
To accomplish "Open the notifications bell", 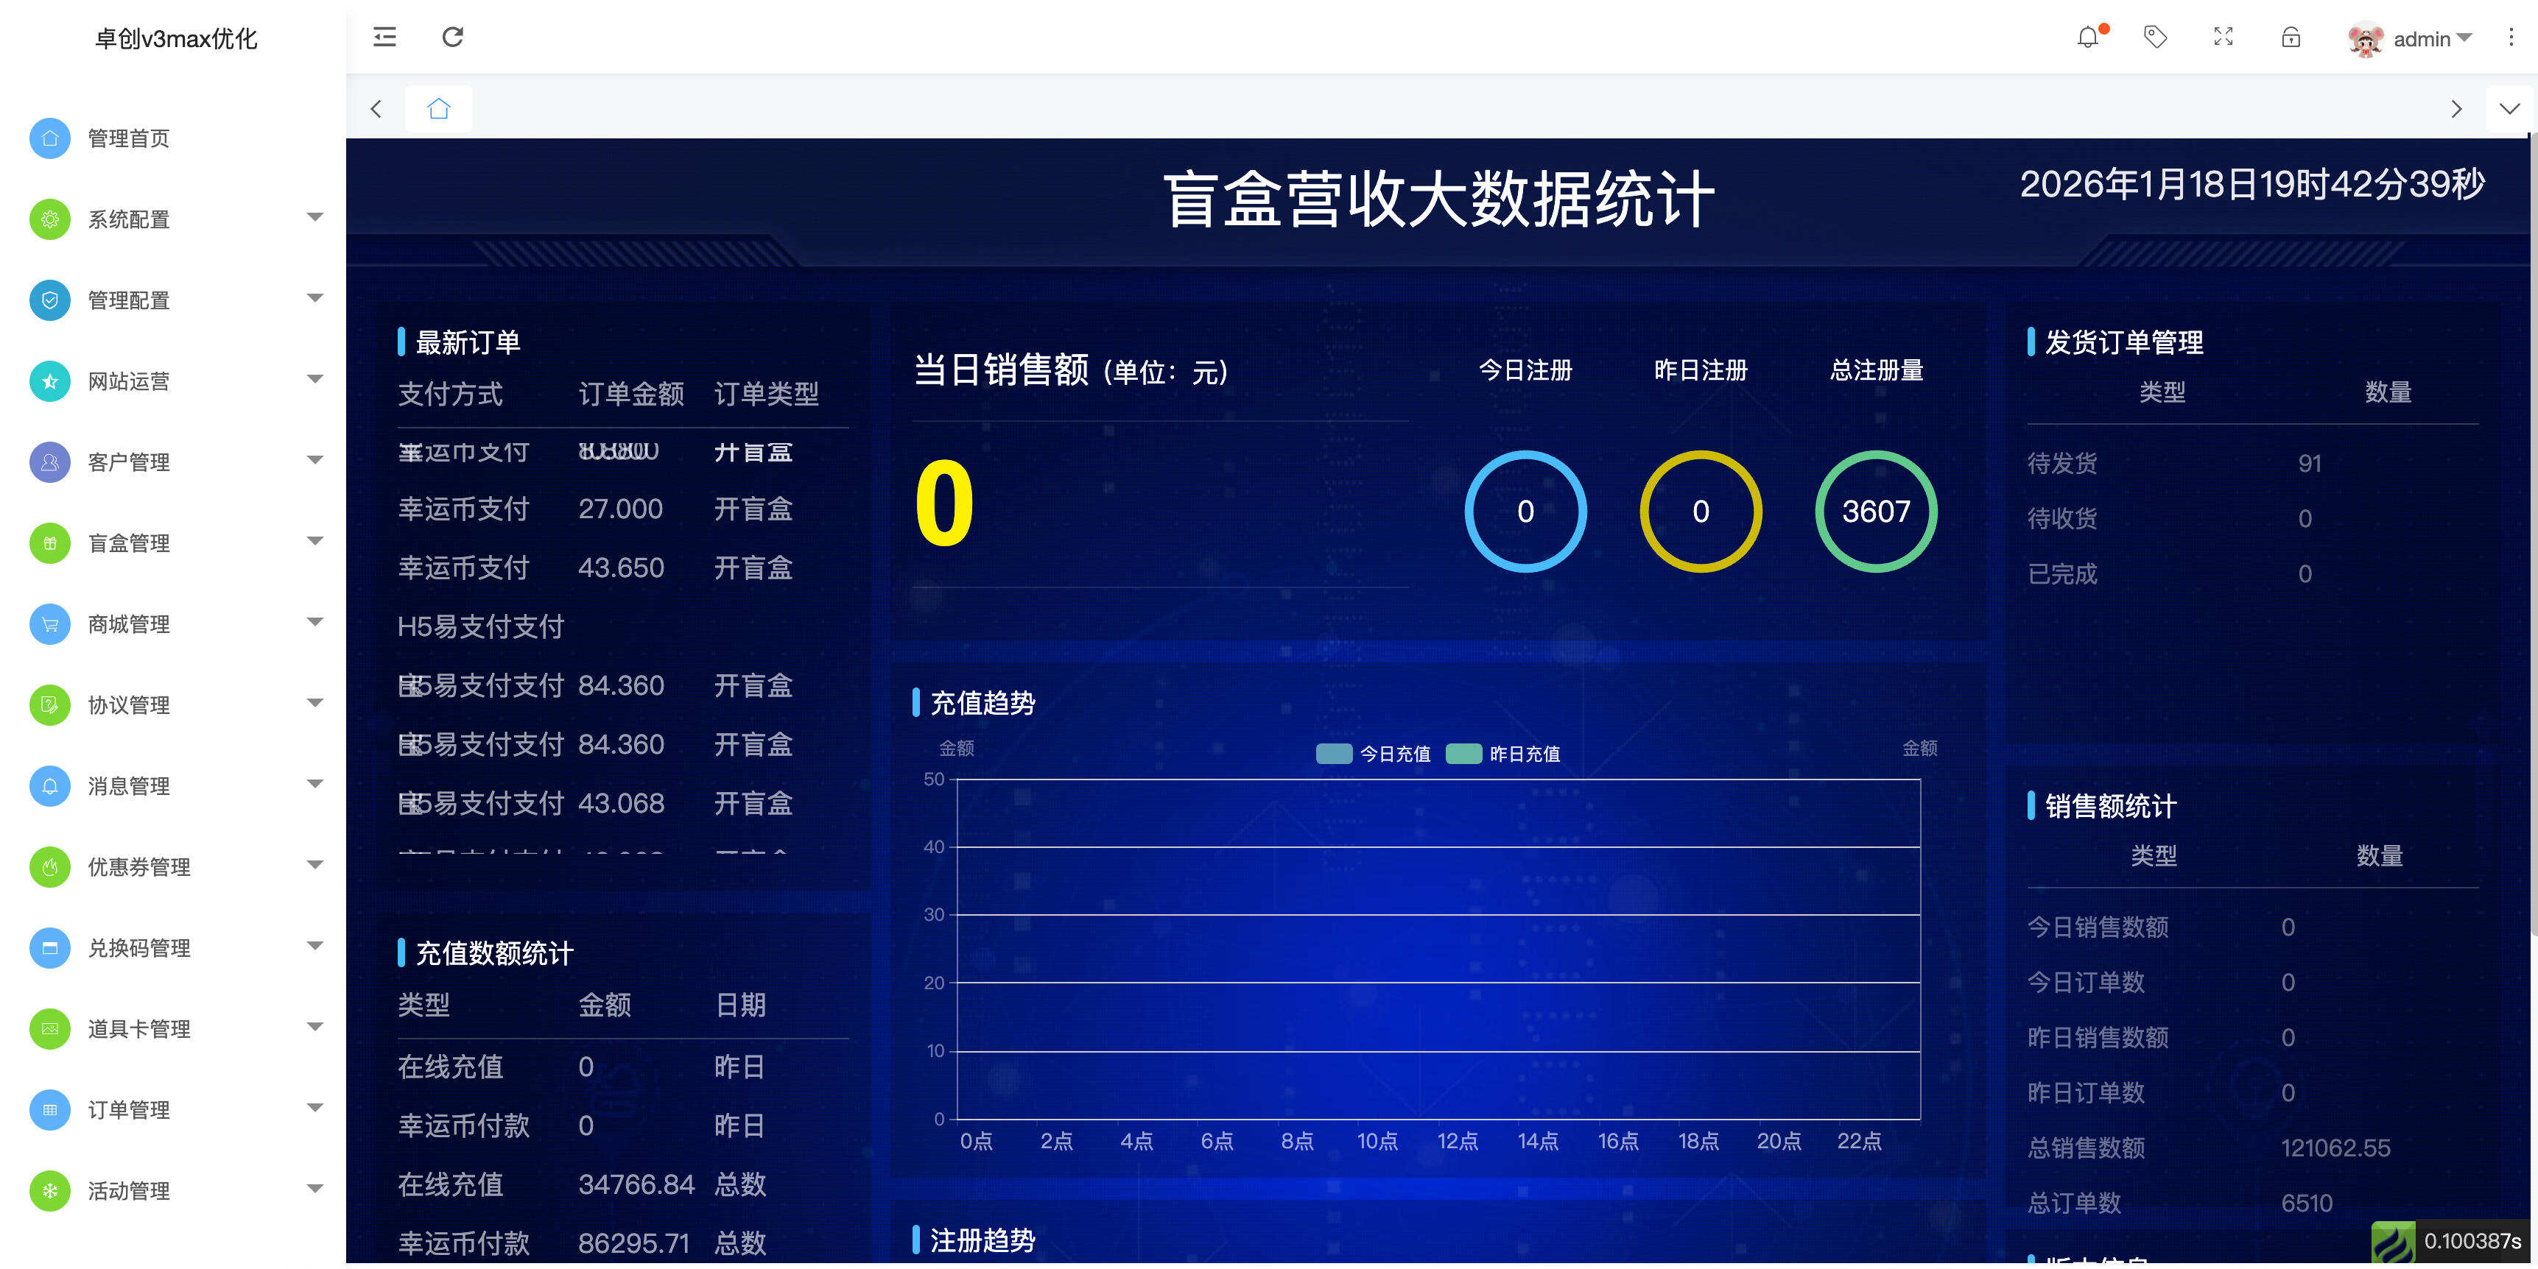I will click(2088, 38).
